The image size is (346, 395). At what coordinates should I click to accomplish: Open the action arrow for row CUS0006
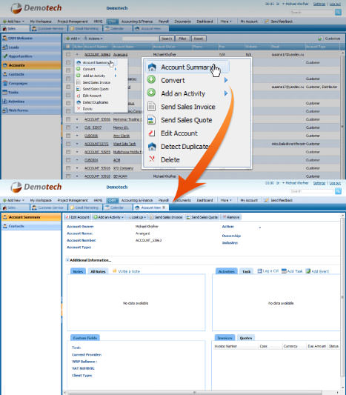[x=77, y=136]
